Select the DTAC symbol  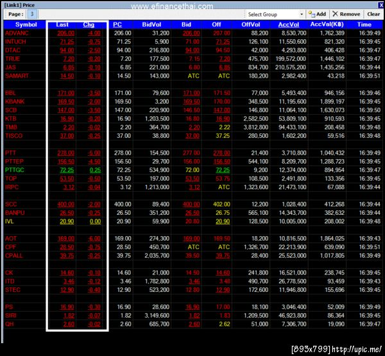tap(13, 50)
